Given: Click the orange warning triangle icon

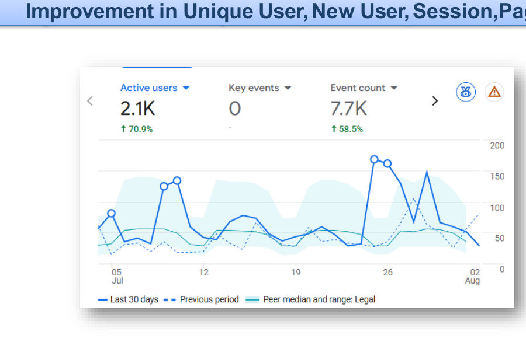Looking at the screenshot, I should click(x=494, y=92).
